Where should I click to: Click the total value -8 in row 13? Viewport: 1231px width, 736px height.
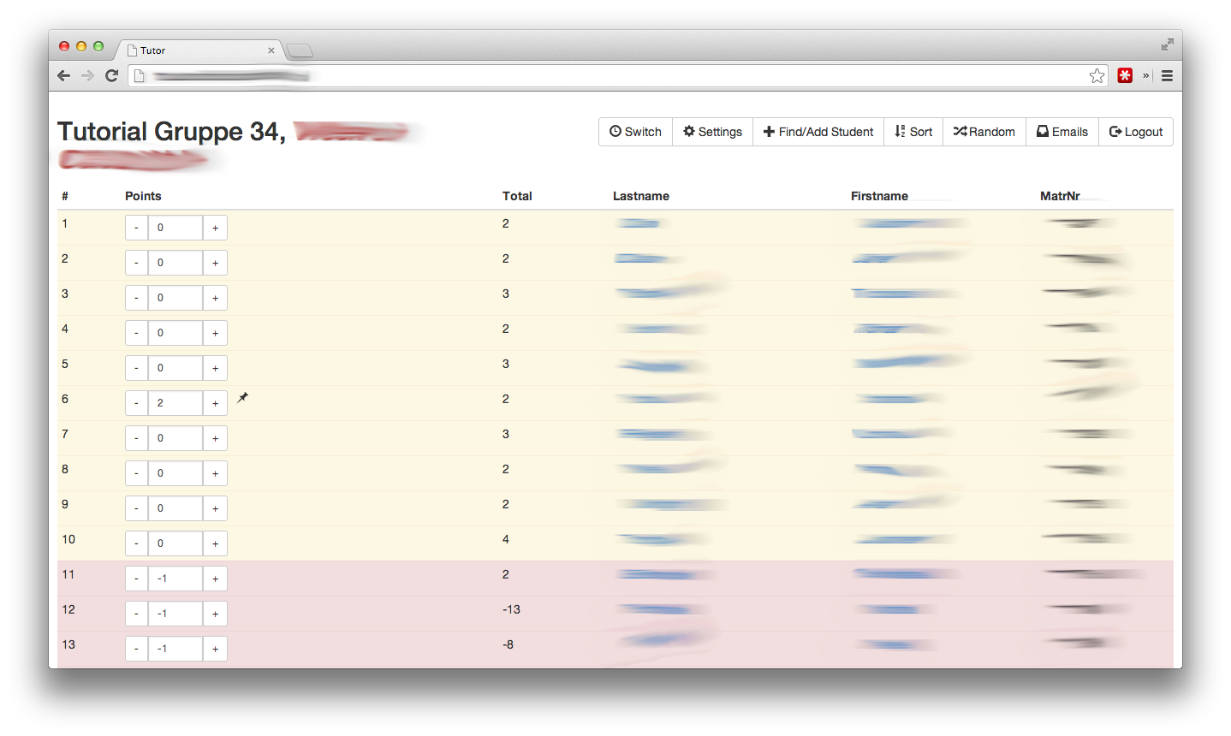[508, 644]
